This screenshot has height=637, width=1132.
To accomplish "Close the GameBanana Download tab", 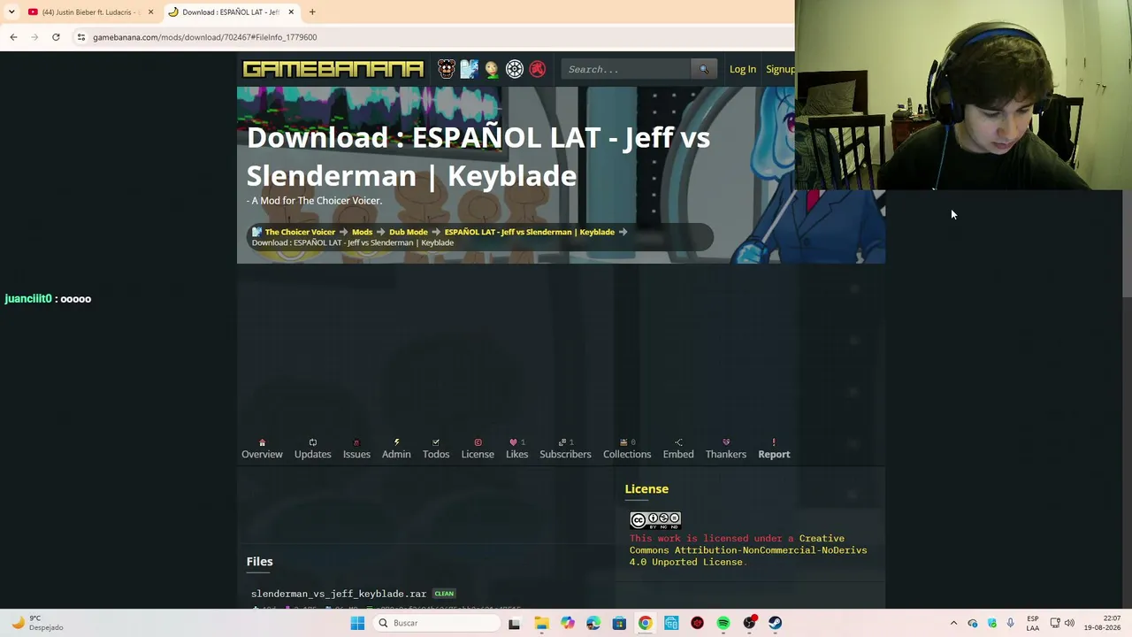I will (289, 12).
